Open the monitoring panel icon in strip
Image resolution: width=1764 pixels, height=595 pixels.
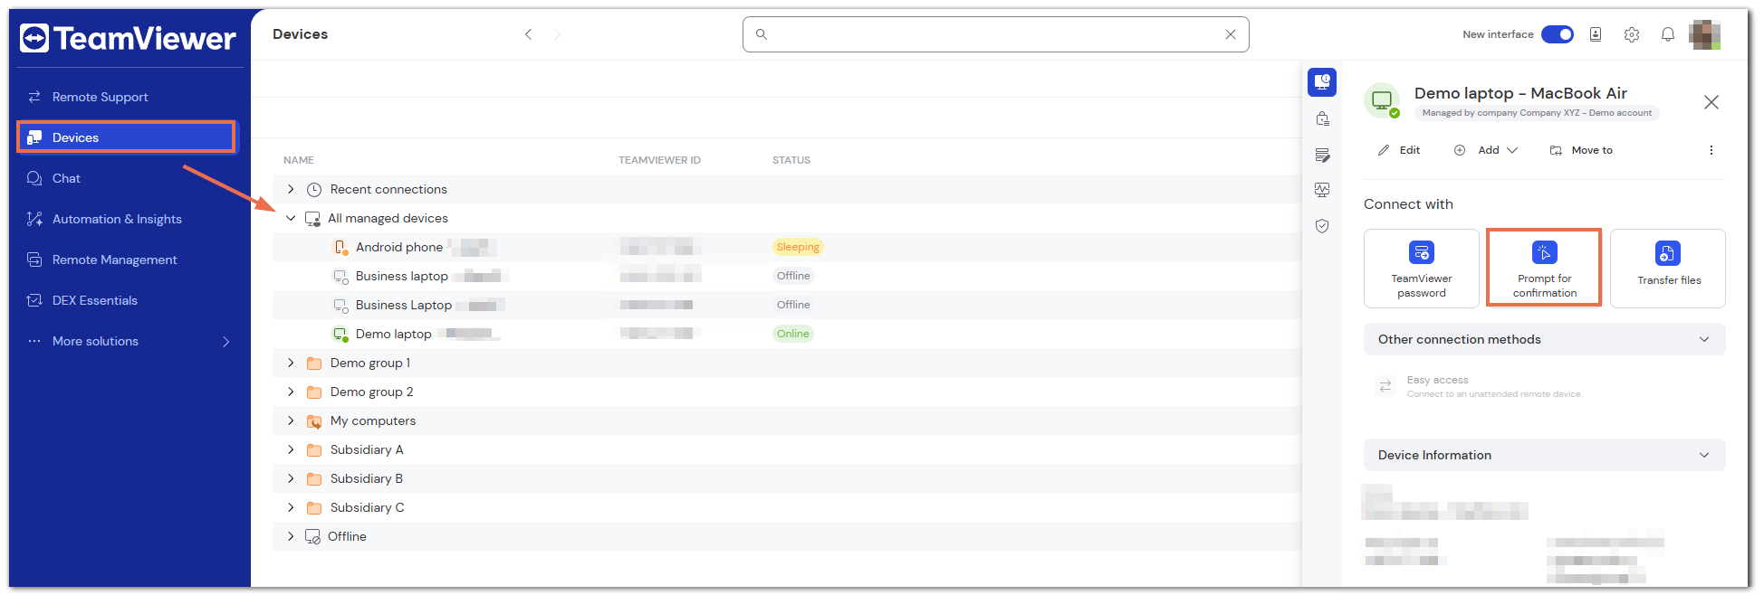point(1322,190)
